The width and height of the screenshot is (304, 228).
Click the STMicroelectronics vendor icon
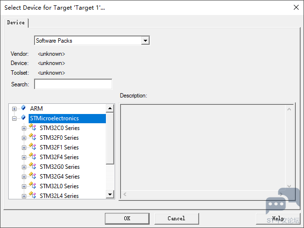(23, 117)
